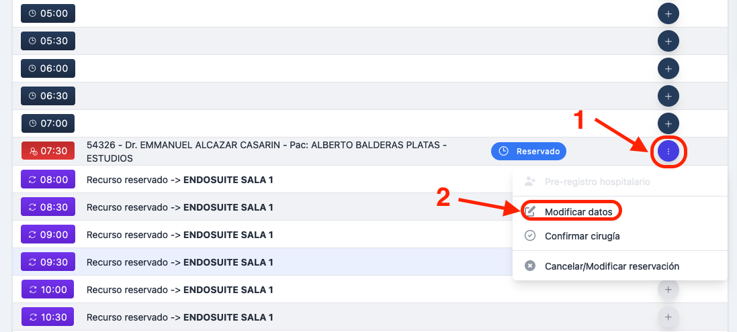Image resolution: width=737 pixels, height=332 pixels.
Task: Open the three-dot menu for 07:30 reservation
Action: tap(668, 152)
